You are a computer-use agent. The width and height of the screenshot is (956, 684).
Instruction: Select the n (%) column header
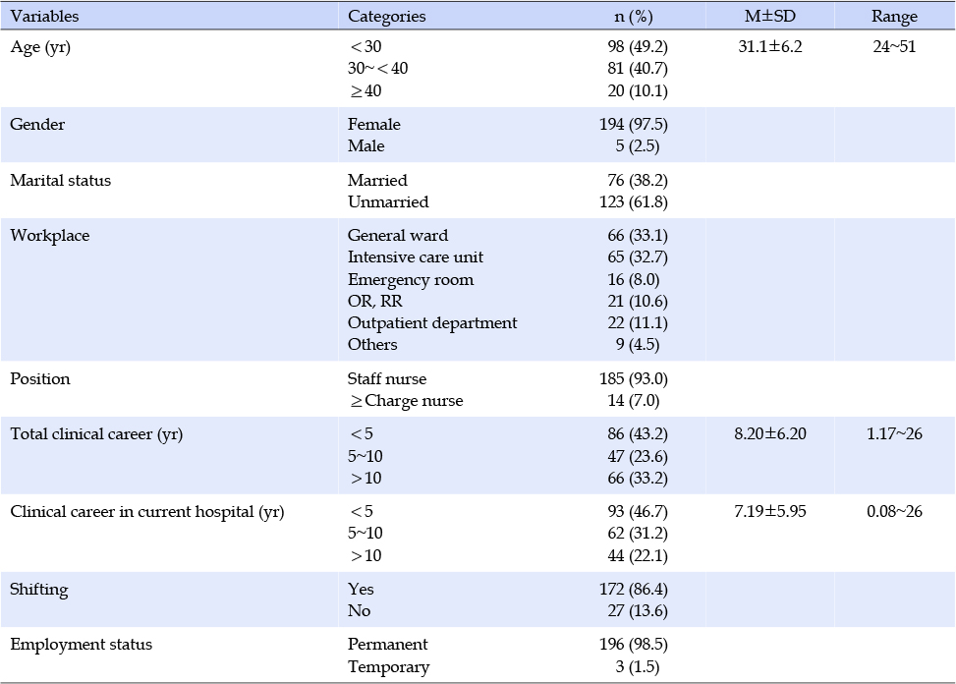(633, 16)
